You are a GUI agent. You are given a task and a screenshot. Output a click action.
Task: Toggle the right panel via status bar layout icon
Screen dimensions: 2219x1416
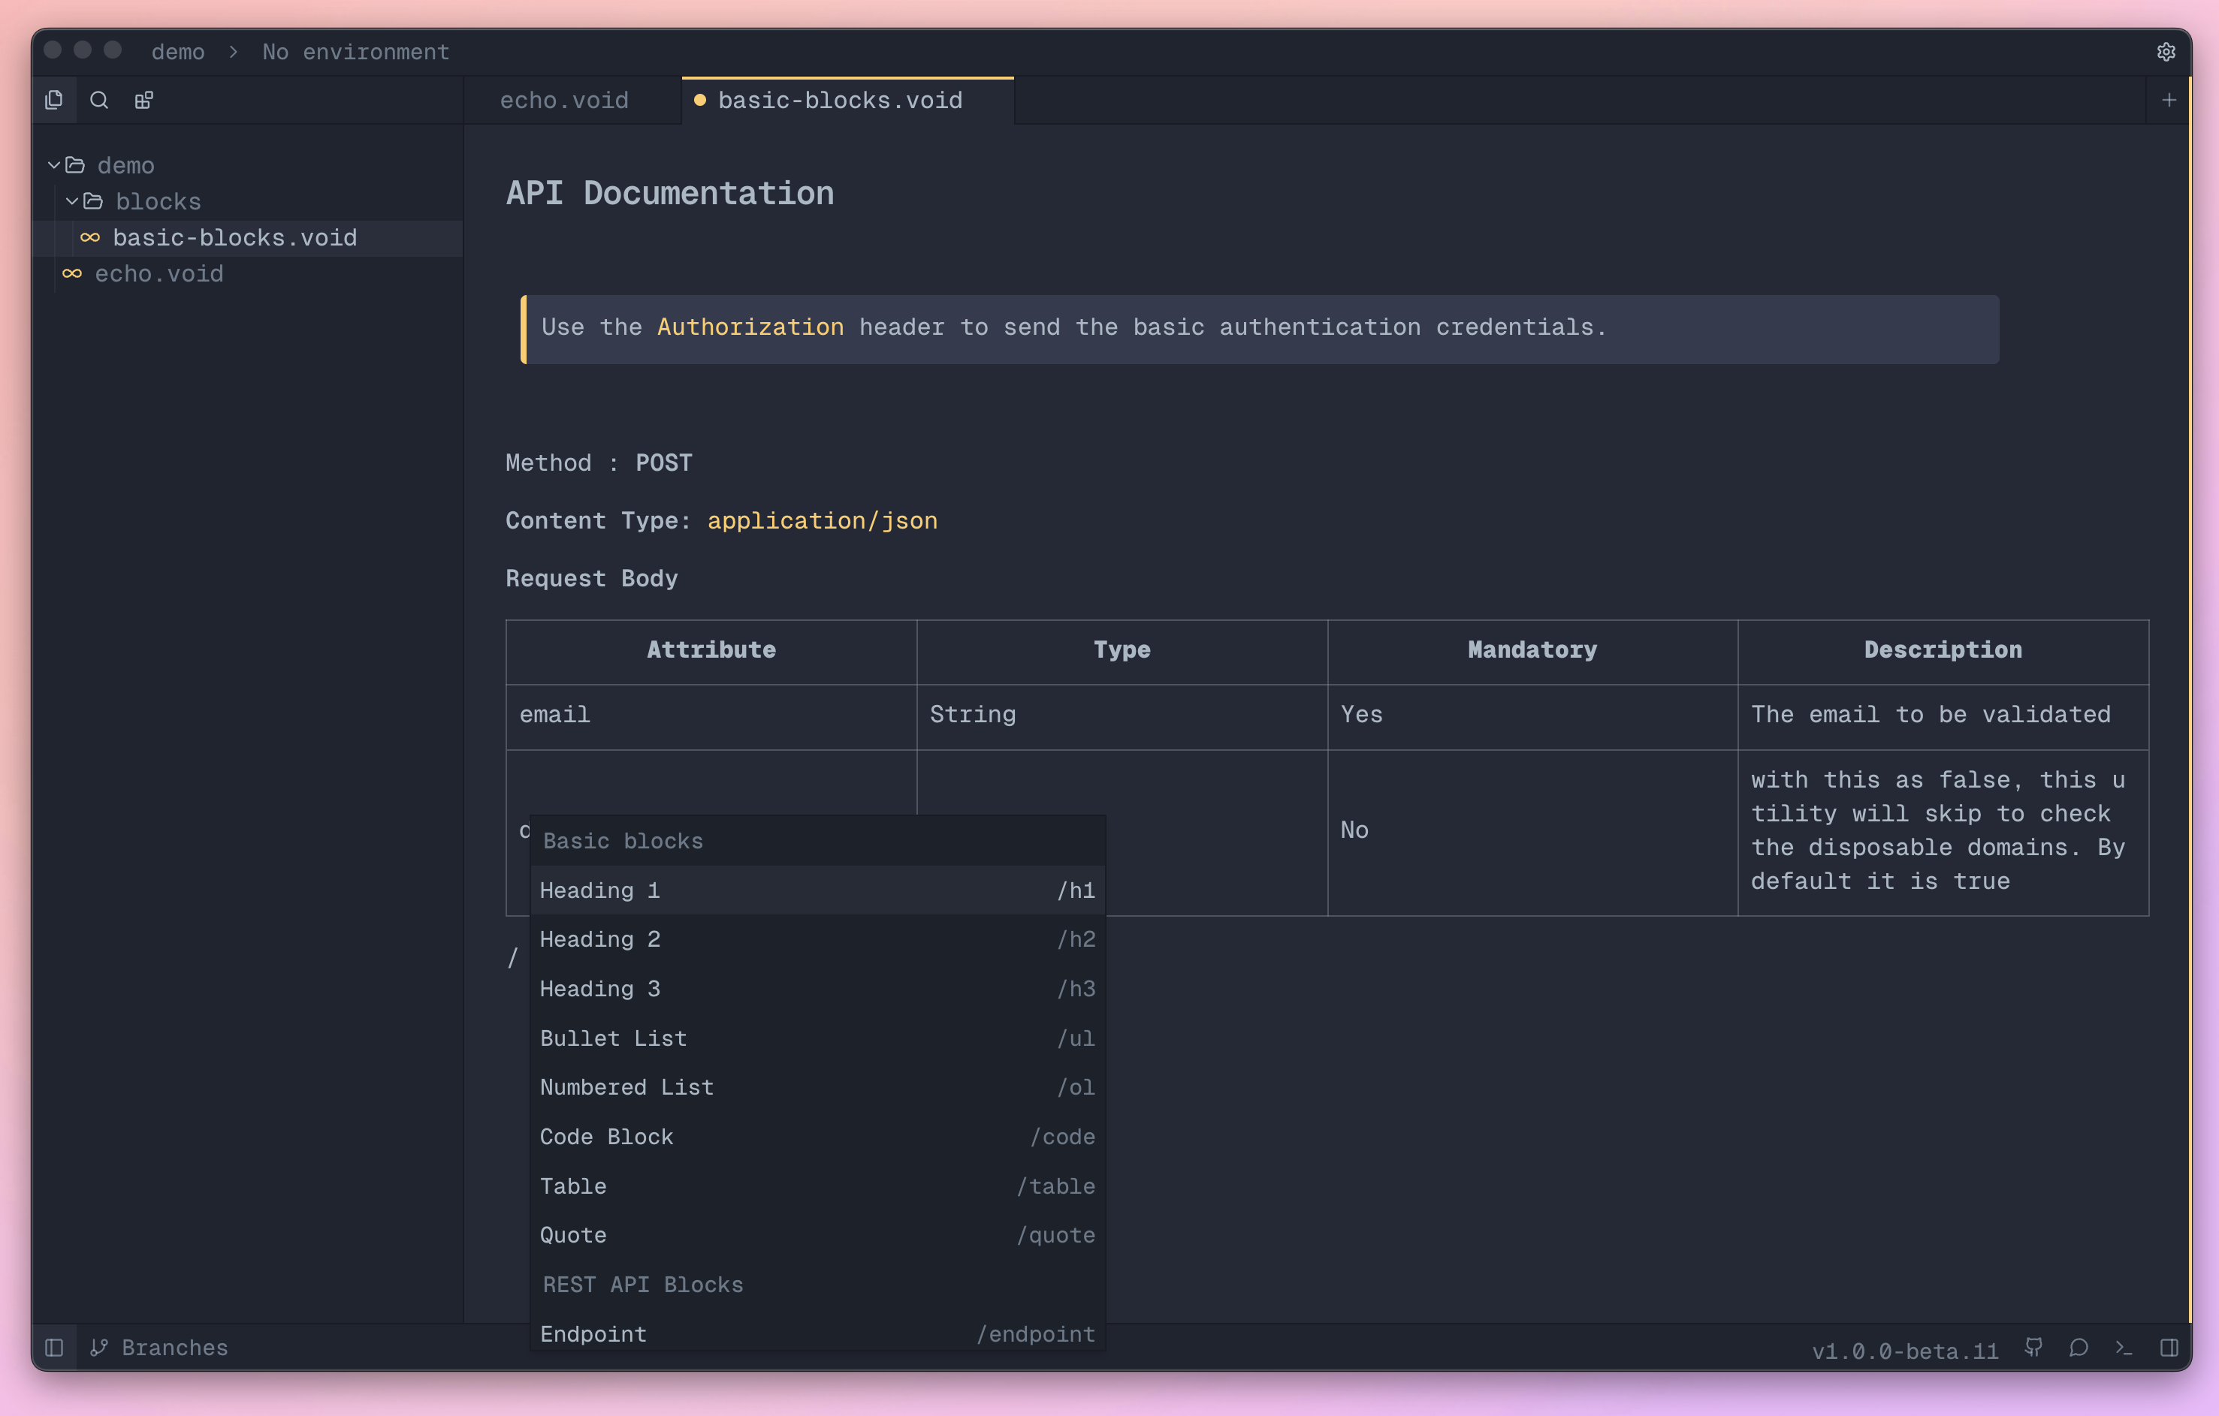pos(2170,1347)
